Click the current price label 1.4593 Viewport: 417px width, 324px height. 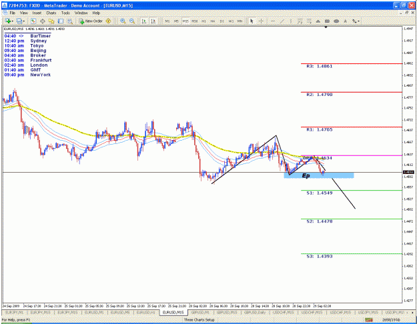coord(408,172)
